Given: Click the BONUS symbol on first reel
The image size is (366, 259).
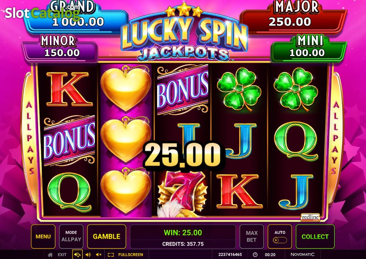Looking at the screenshot, I should click(x=69, y=141).
